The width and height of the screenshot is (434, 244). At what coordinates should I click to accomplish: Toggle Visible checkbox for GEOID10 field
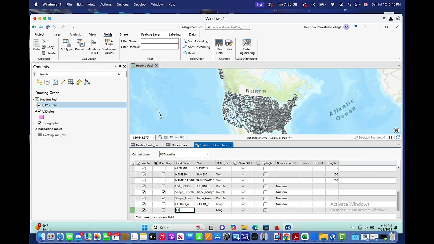pyautogui.click(x=144, y=168)
